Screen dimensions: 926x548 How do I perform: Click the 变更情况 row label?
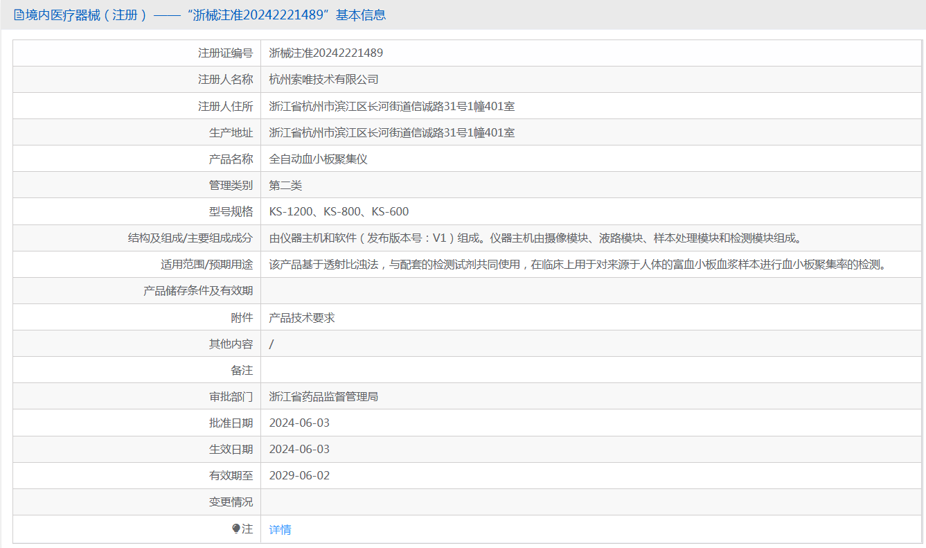click(x=231, y=502)
